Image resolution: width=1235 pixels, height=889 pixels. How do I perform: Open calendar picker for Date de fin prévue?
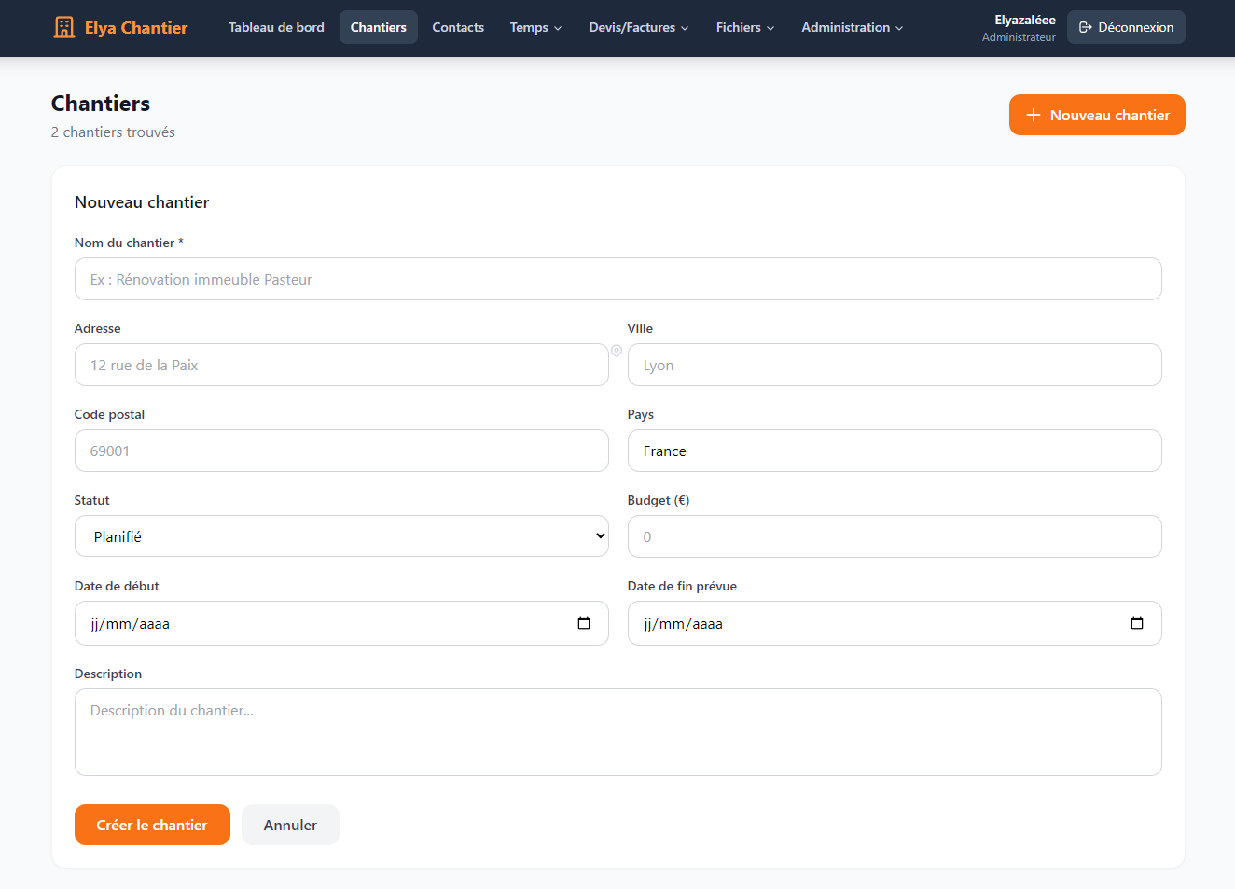(1136, 623)
